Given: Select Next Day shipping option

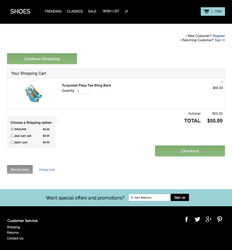Looking at the screenshot, I should 12,142.
